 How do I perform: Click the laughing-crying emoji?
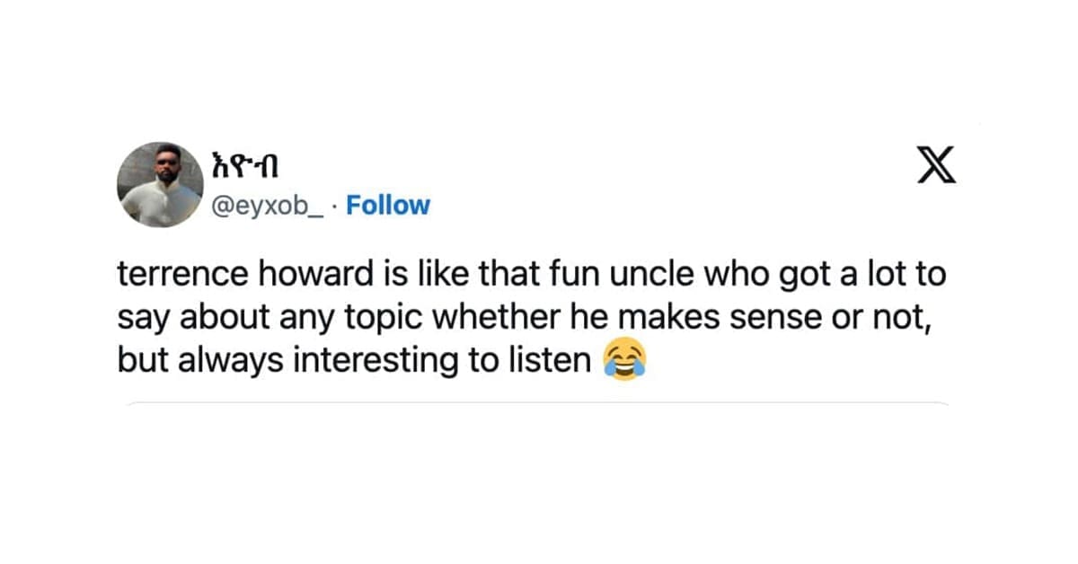point(626,360)
